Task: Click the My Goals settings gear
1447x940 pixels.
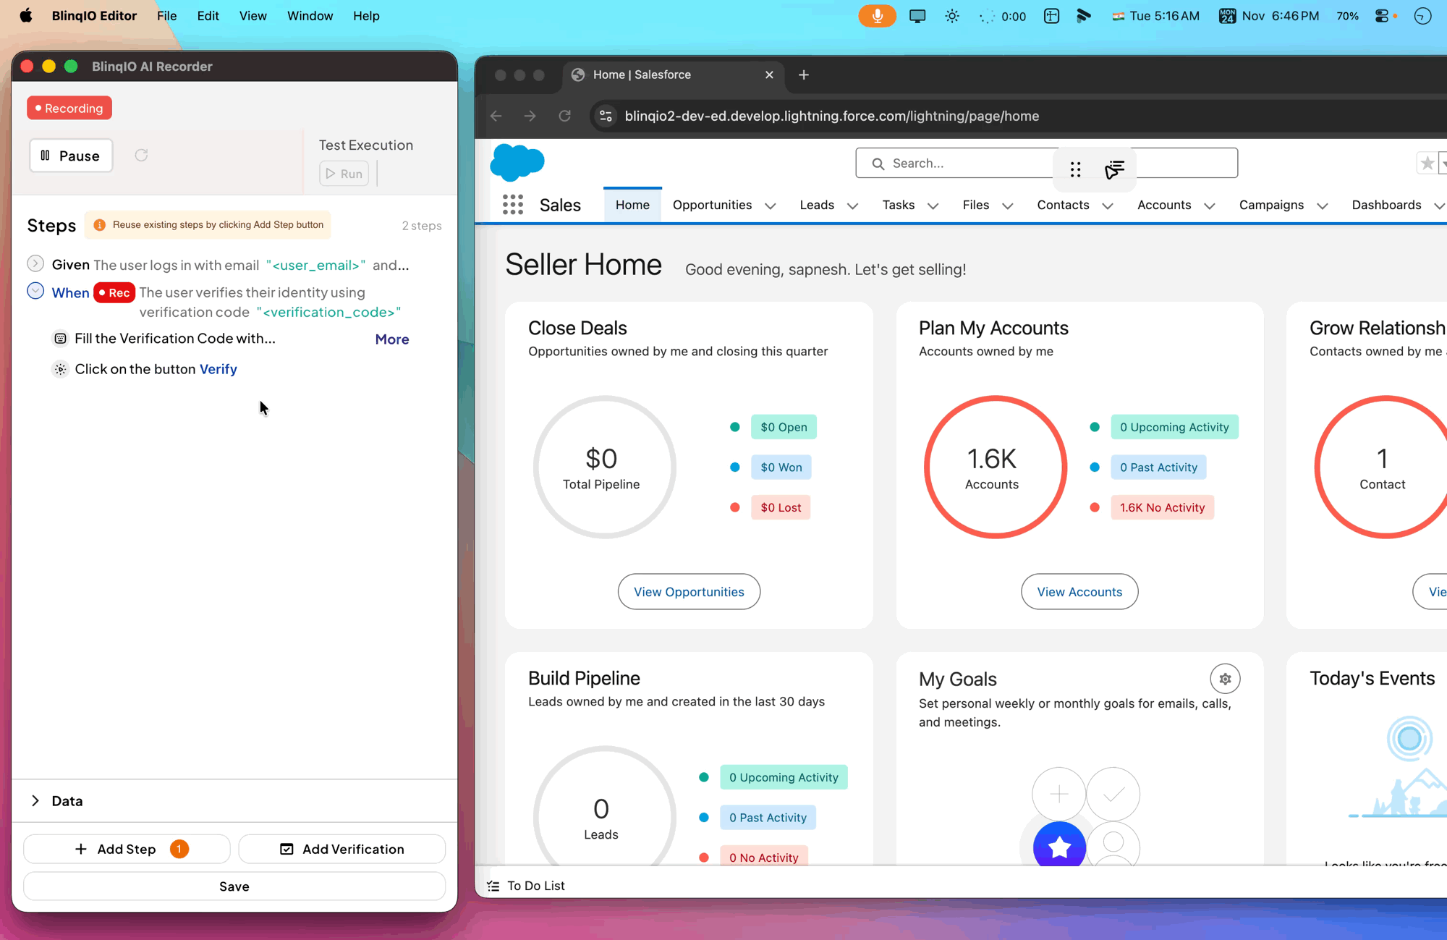Action: coord(1225,679)
